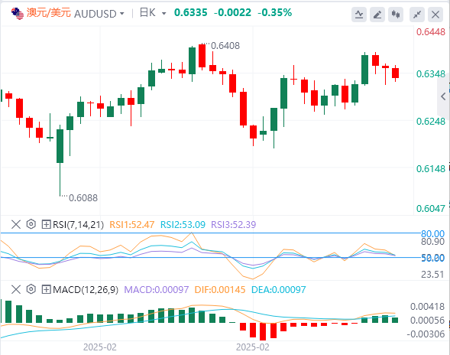
Task: Click the RSI1:52.47 value
Action: tap(132, 224)
